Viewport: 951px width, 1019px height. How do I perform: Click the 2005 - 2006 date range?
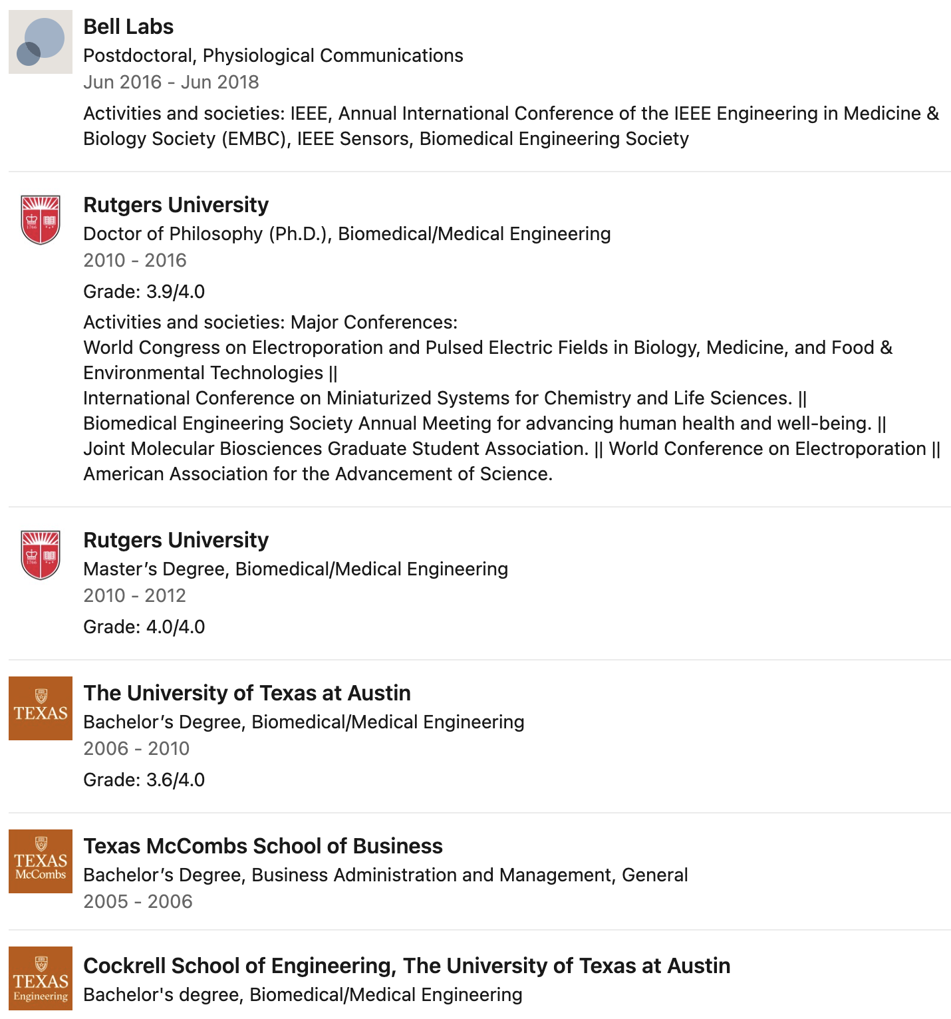(138, 901)
